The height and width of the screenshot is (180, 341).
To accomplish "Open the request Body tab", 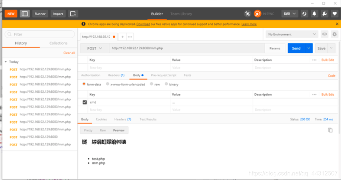I will tap(138, 75).
